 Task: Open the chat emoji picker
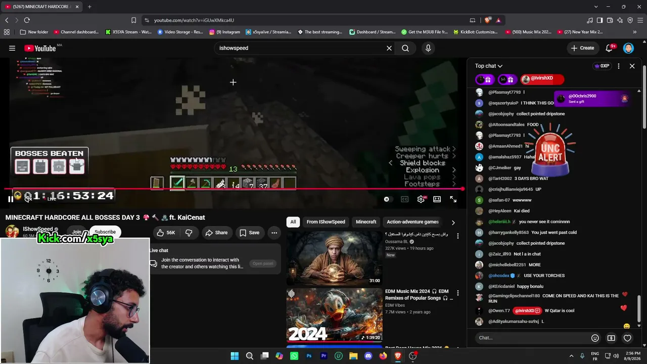point(595,338)
